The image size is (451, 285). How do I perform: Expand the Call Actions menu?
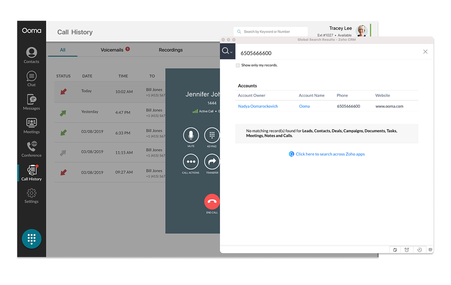coord(191,162)
